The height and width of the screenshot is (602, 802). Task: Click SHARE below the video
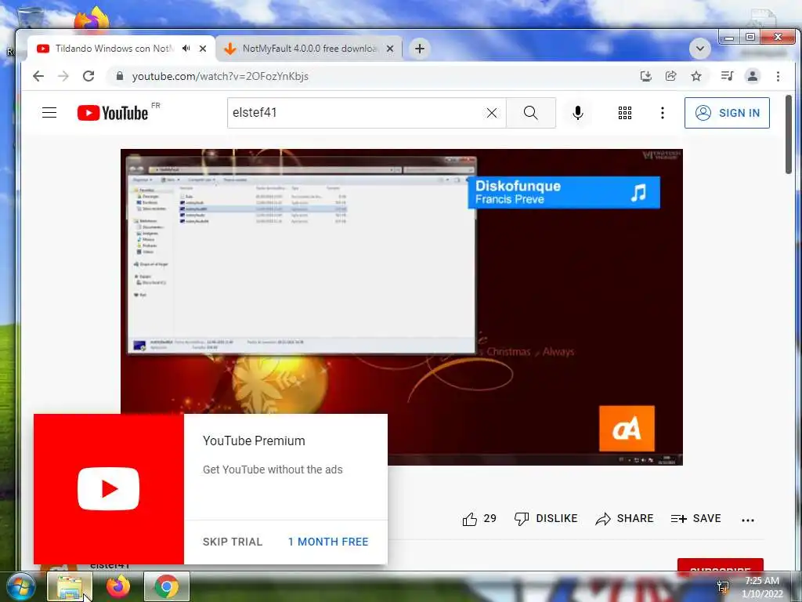[624, 519]
